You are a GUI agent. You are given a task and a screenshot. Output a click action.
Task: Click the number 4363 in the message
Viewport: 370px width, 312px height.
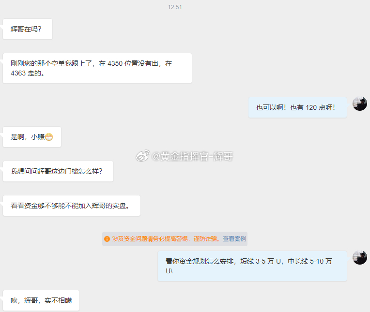(18, 74)
